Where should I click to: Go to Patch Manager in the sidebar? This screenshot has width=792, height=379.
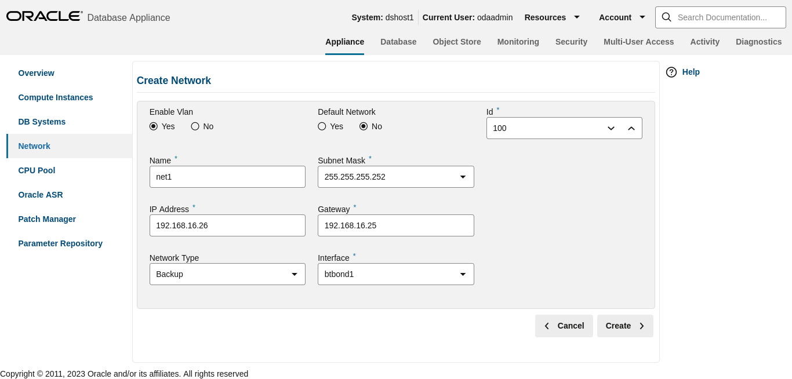(x=47, y=219)
